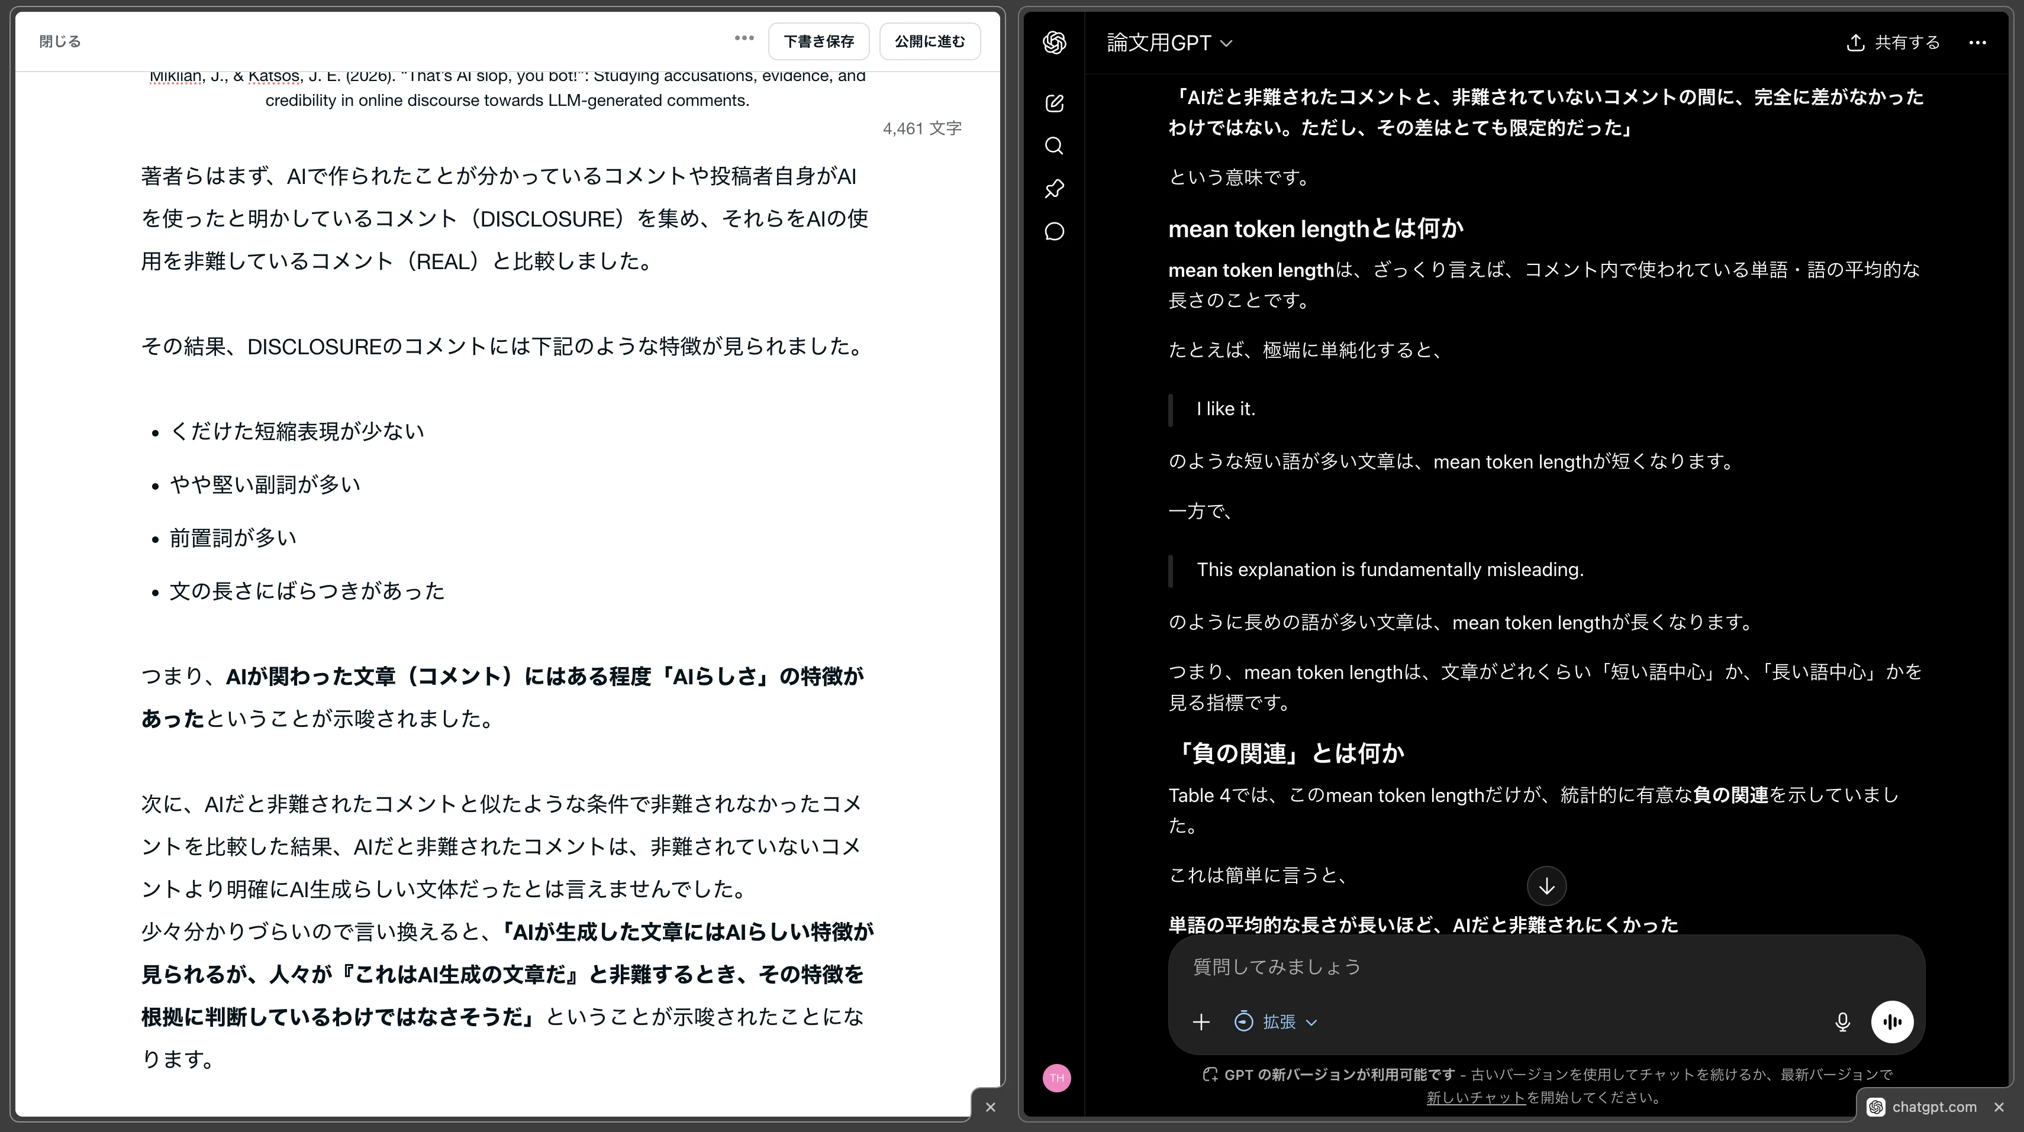Click the ChatGPT logo icon
This screenshot has width=2024, height=1132.
pyautogui.click(x=1055, y=43)
